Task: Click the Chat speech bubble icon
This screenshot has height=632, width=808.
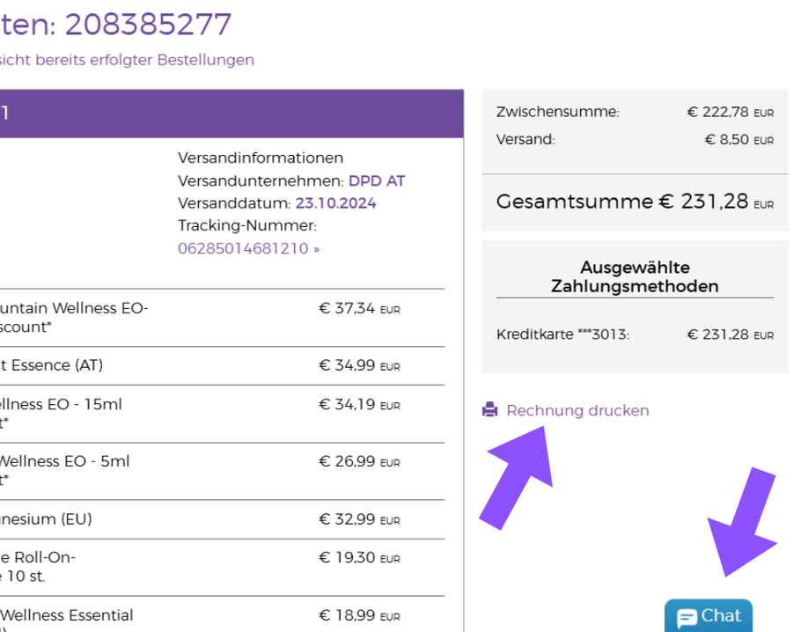Action: tap(687, 618)
